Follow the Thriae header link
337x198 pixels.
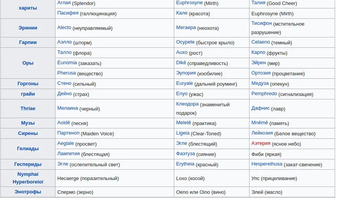[x=28, y=108]
